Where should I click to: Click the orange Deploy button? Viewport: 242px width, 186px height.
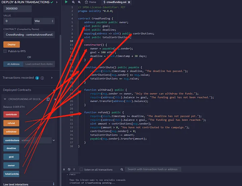pos(11,44)
